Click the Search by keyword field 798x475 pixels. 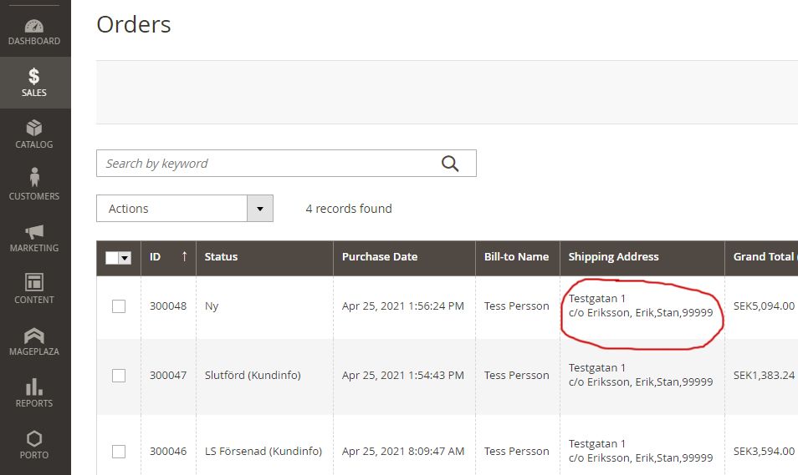click(268, 164)
